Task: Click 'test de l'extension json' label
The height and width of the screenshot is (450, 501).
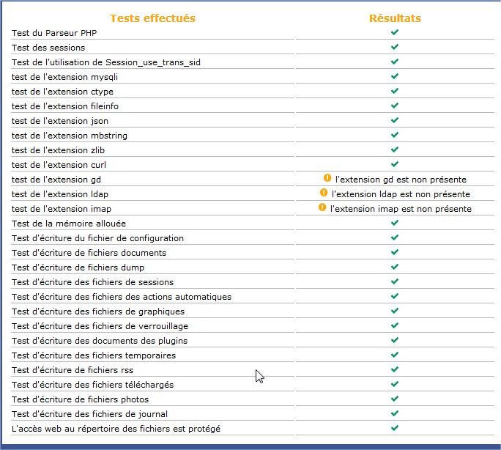Action: [60, 121]
